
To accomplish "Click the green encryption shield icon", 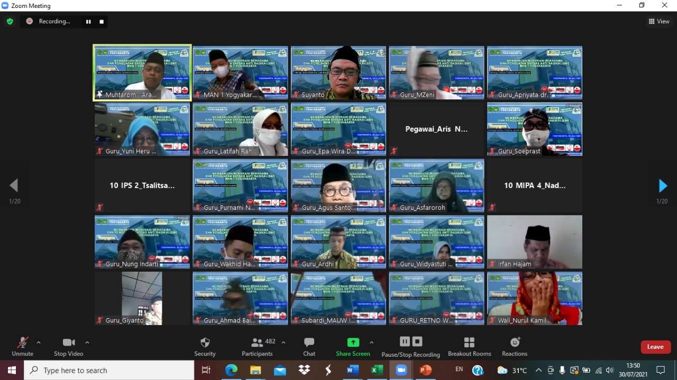I will pyautogui.click(x=10, y=21).
